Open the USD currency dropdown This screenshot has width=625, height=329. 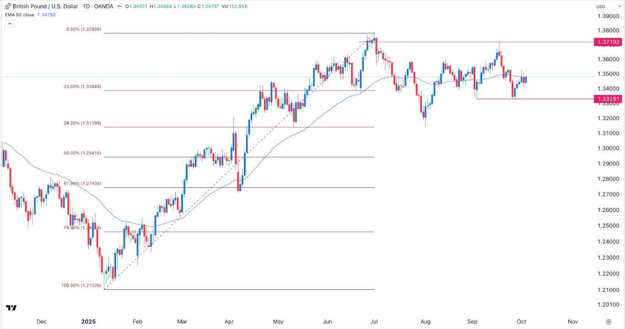click(x=609, y=6)
